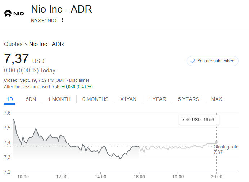Show the MAX. chart range

(x=217, y=99)
